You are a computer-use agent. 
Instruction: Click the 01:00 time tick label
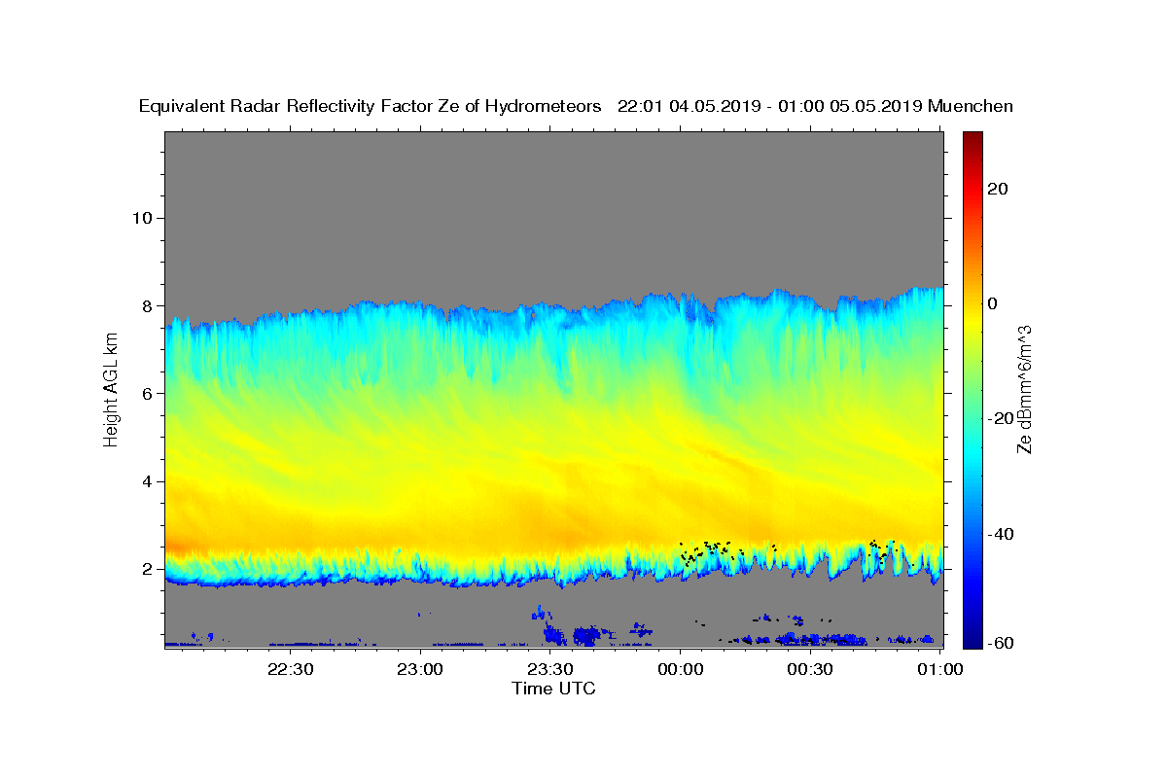(939, 669)
